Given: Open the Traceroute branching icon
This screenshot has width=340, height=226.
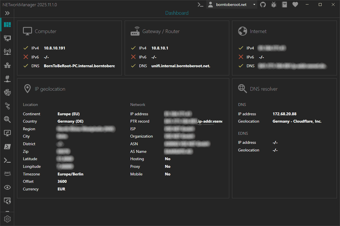Looking at the screenshot, I should point(7,106).
